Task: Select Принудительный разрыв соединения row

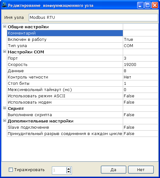Action: 65,134
